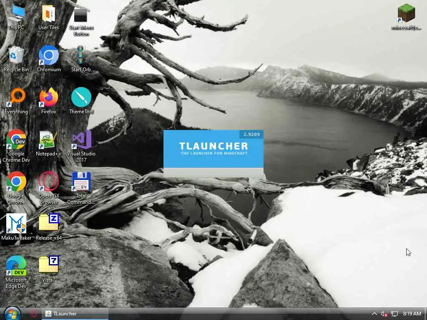Select the MakuTweaker desktop icon
This screenshot has width=427, height=320.
coord(16,227)
